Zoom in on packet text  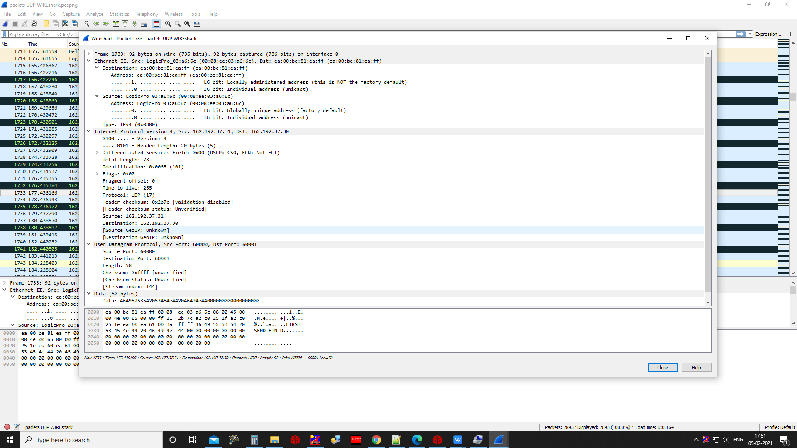coord(168,24)
